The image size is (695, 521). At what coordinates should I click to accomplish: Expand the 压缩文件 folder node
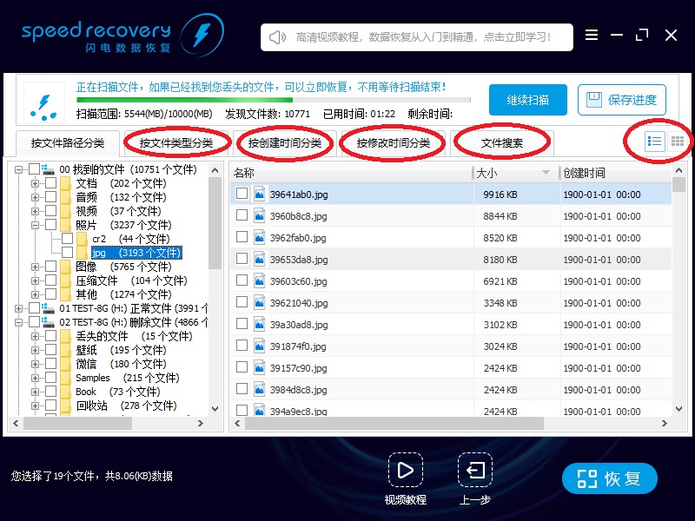35,280
